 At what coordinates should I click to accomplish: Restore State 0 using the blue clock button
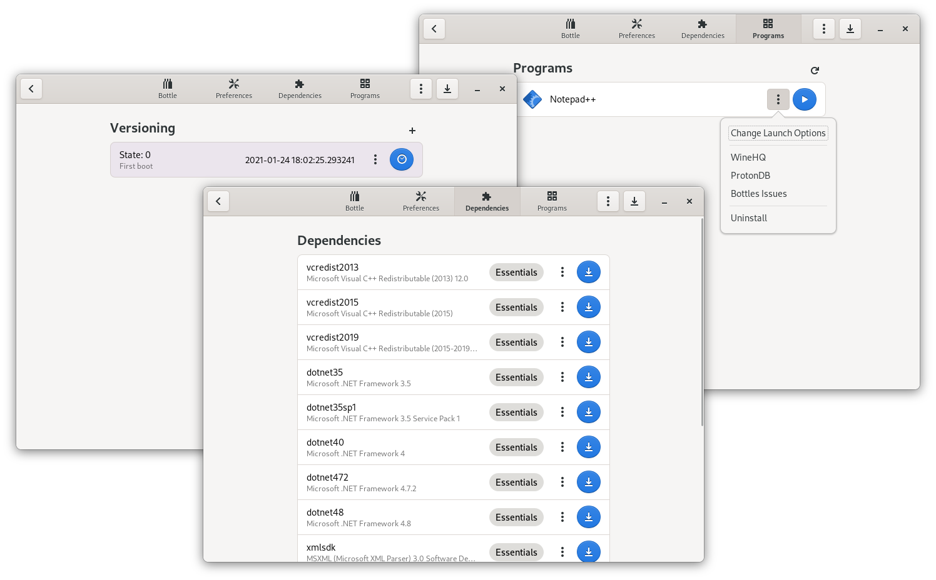[x=402, y=159]
